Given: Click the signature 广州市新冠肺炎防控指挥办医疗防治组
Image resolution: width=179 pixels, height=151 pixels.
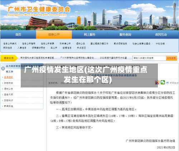Looking at the screenshot, I should tap(150, 141).
